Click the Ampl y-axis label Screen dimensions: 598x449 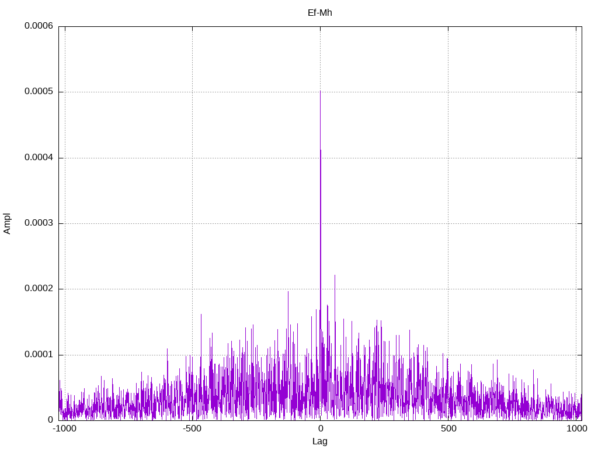7,224
